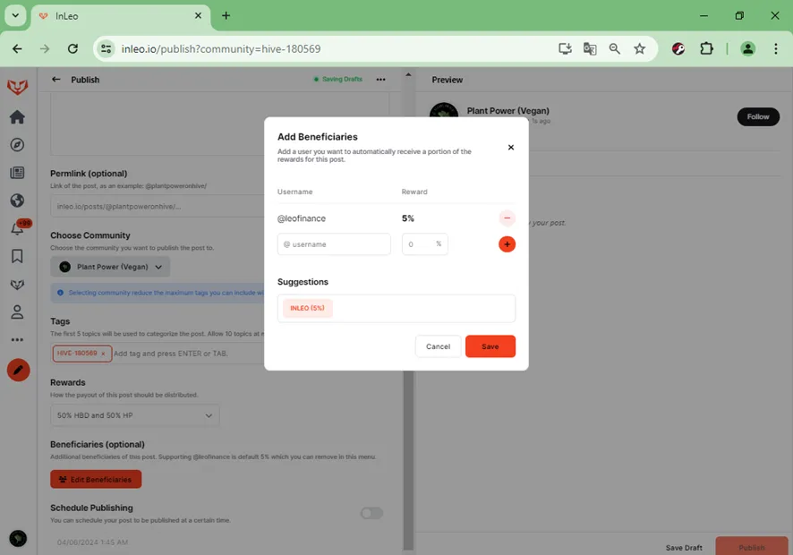
Task: Click the editor panel vertical scrollbar
Action: click(408, 460)
